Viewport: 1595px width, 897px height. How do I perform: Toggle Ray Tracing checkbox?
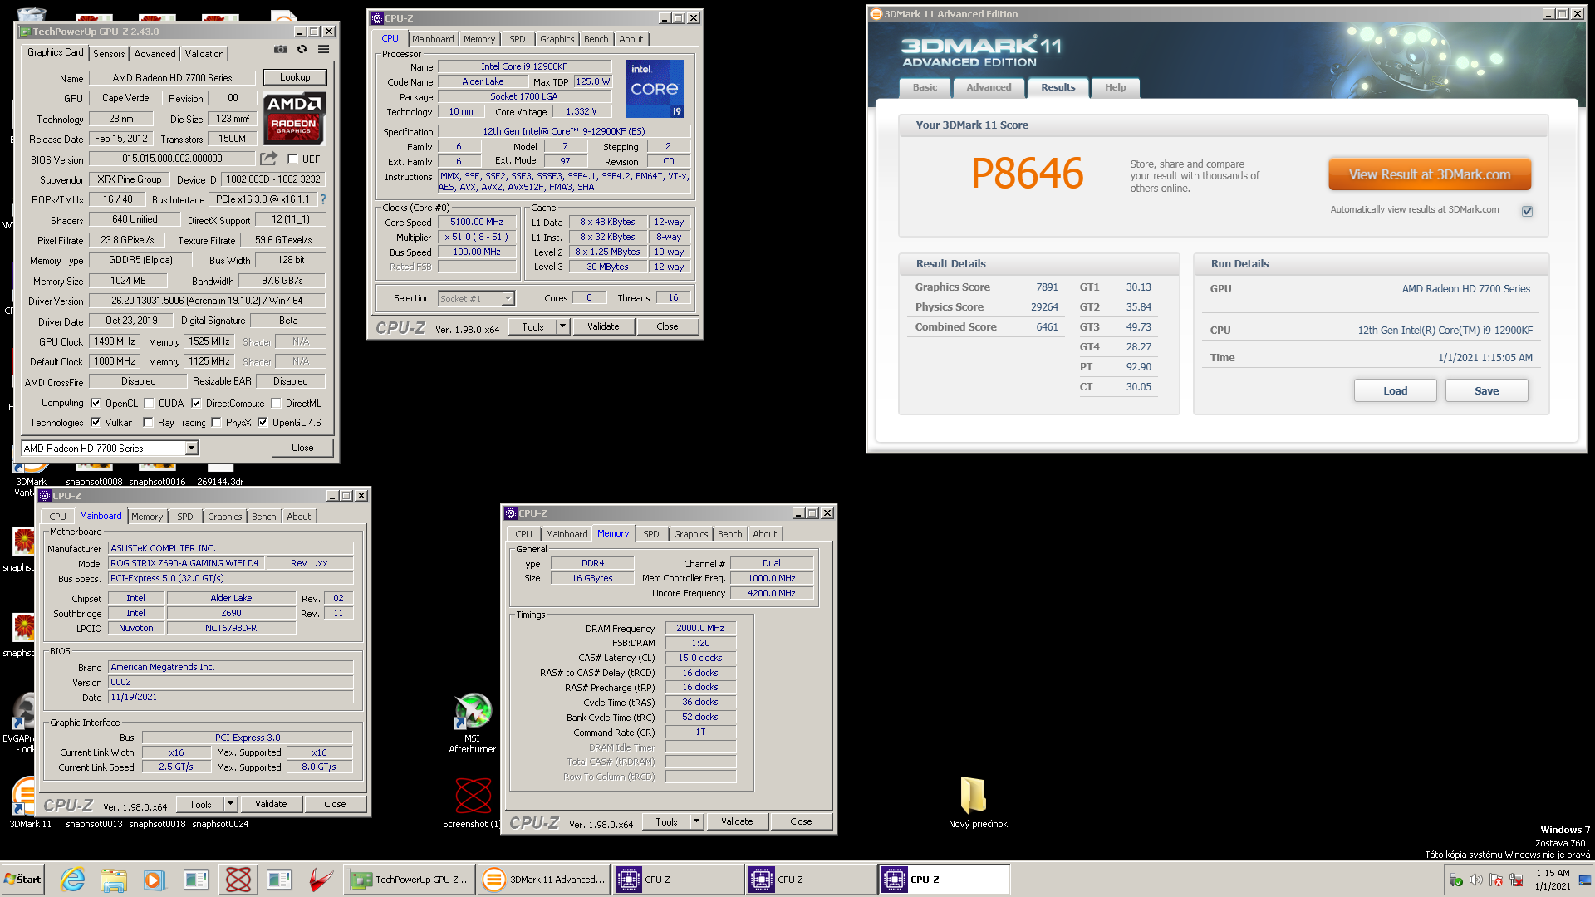[x=148, y=422]
